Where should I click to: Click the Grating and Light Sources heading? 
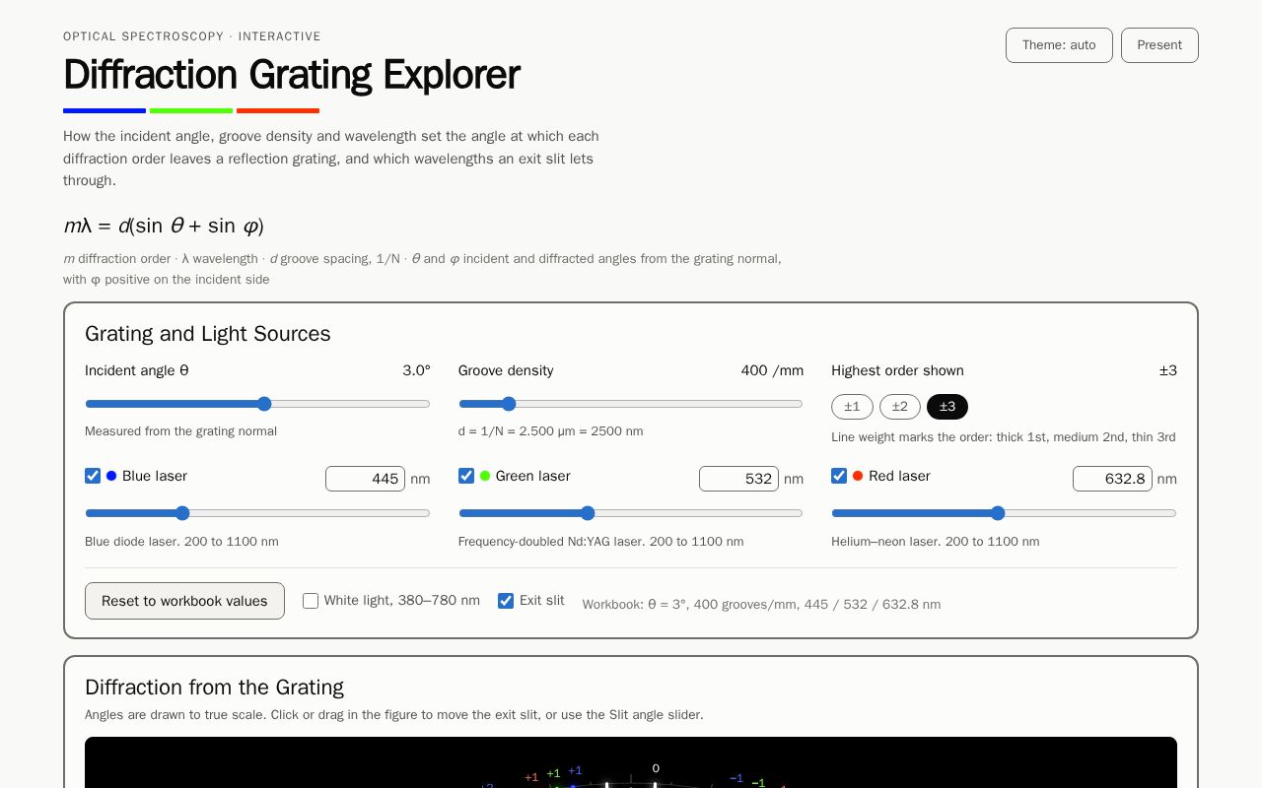[208, 334]
